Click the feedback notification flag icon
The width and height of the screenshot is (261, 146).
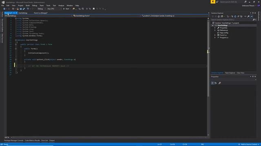point(213,2)
